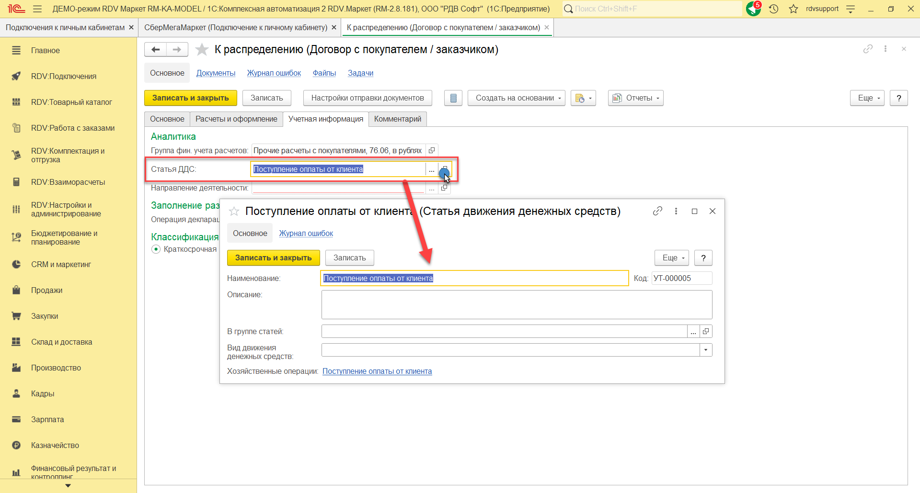
Task: Switch to the Расчеты и оформление tab
Action: [236, 119]
